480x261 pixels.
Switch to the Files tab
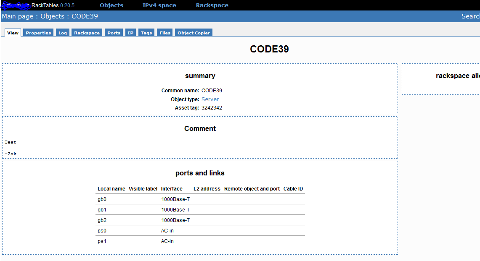pyautogui.click(x=165, y=33)
